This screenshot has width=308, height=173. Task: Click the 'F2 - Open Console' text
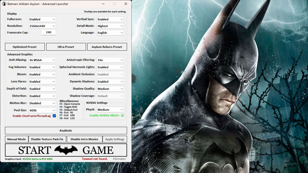click(70, 104)
